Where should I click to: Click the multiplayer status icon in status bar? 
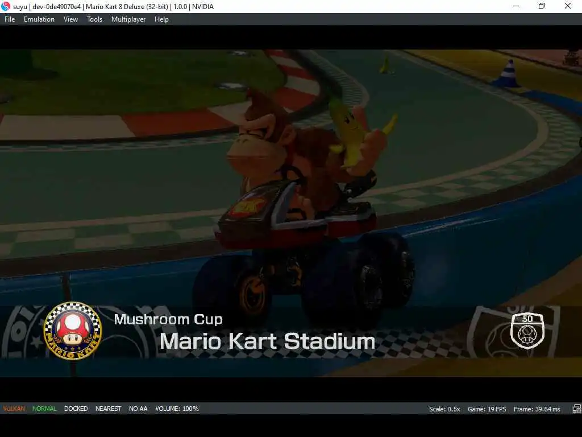[x=576, y=409]
